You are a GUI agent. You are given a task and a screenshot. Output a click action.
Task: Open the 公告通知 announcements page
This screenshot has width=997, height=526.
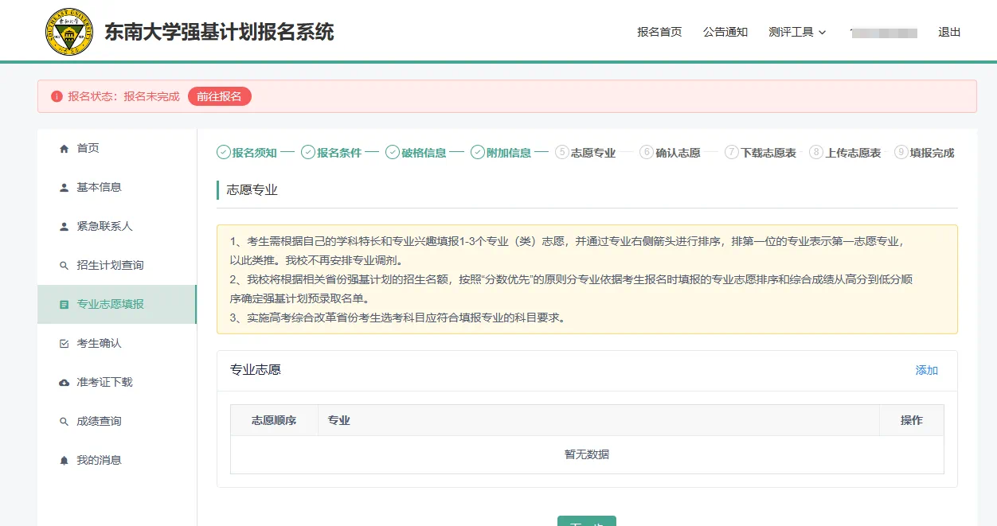(x=725, y=32)
